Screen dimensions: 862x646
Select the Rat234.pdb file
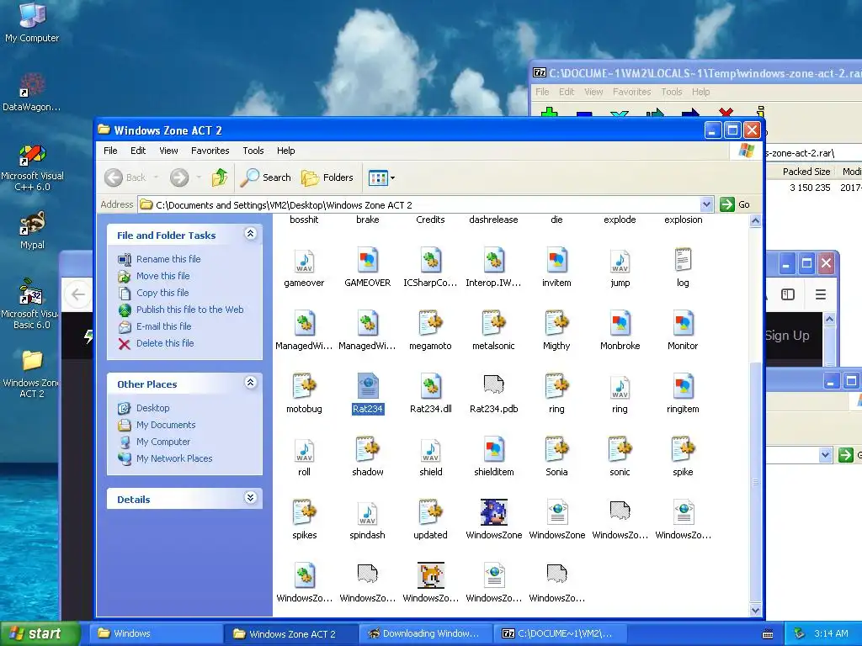[493, 386]
